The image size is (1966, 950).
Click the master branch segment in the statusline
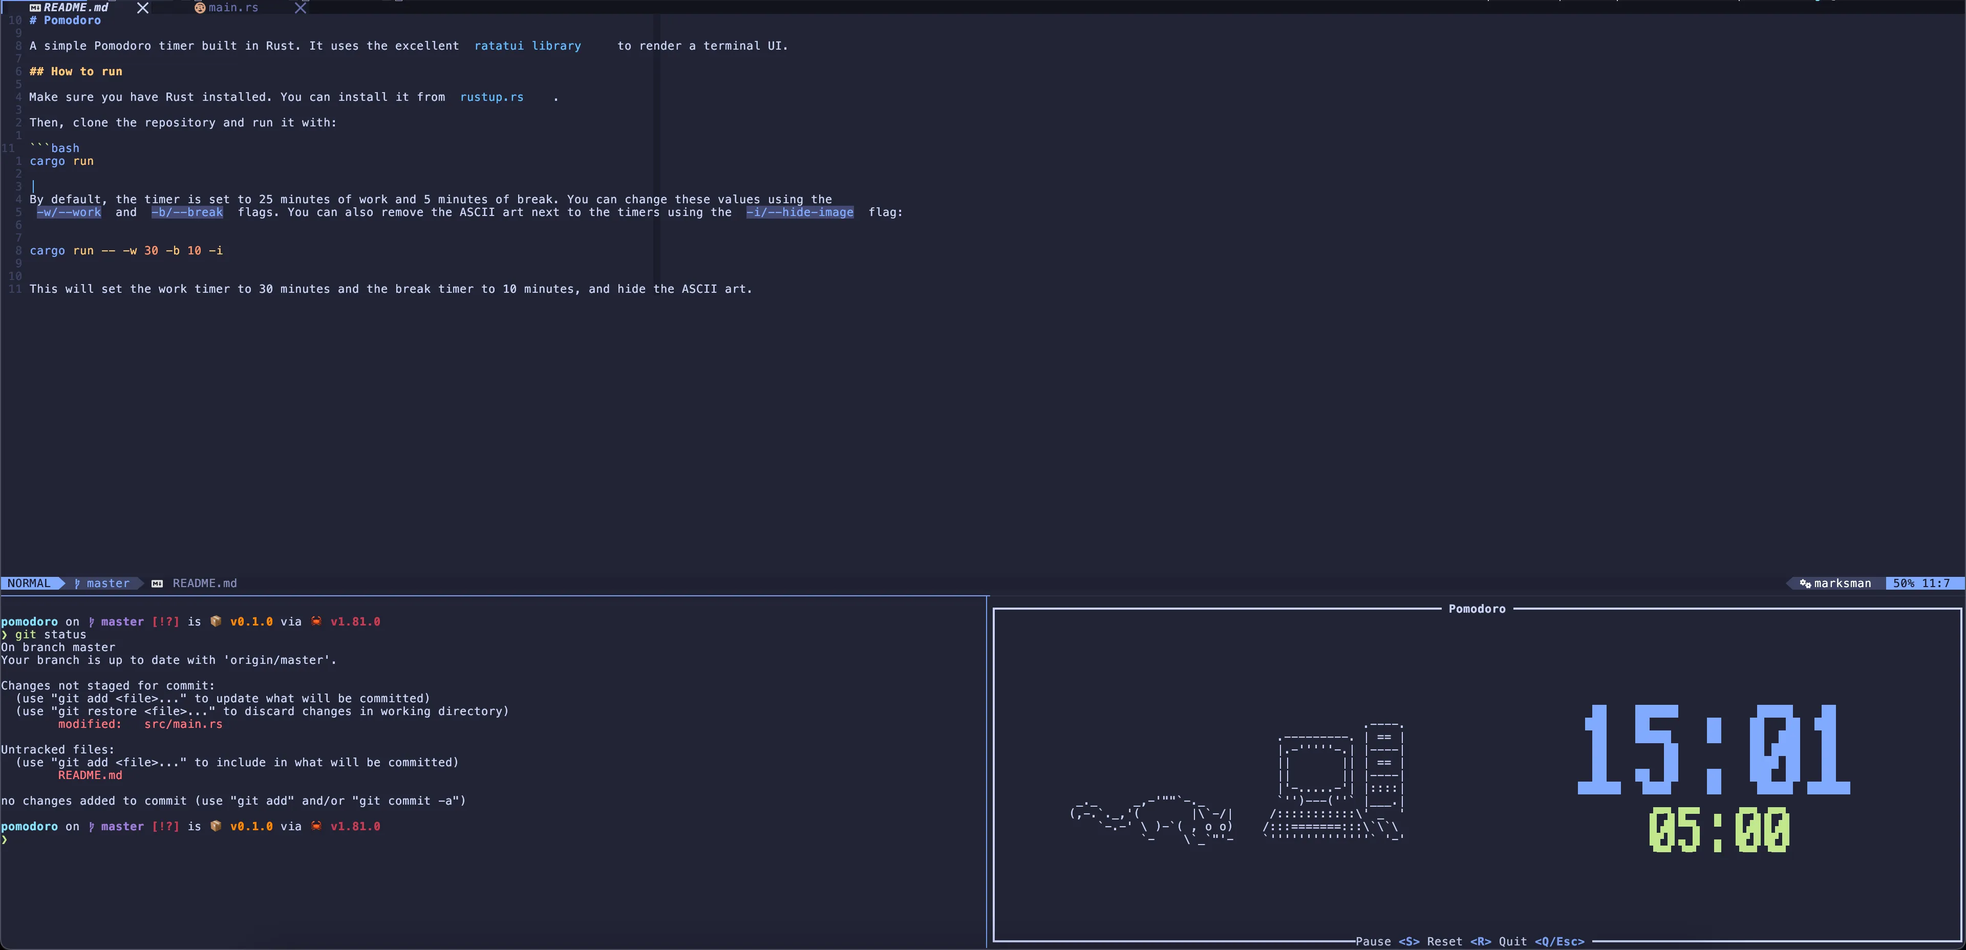[x=101, y=583]
